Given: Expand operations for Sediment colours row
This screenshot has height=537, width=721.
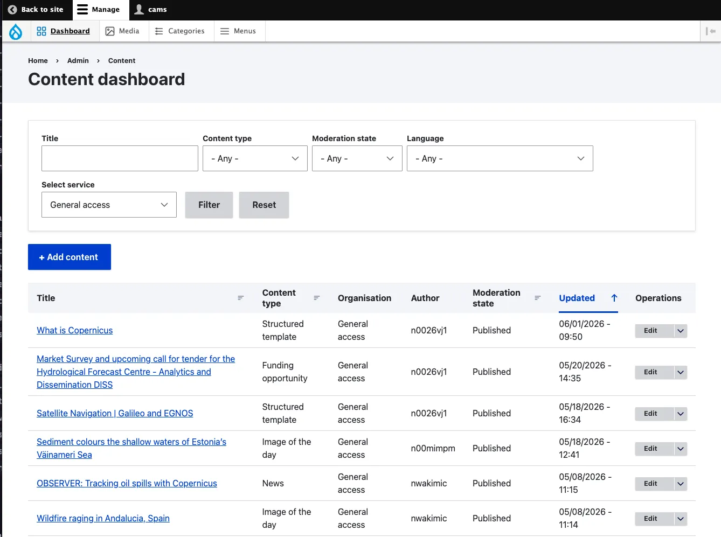Looking at the screenshot, I should pos(681,449).
